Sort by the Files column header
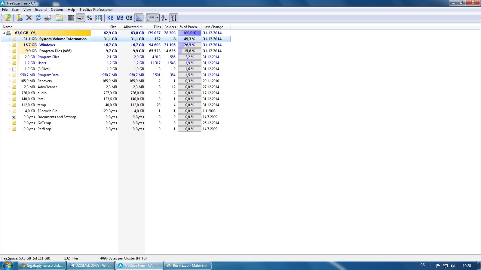Image resolution: width=481 pixels, height=270 pixels. click(153, 27)
